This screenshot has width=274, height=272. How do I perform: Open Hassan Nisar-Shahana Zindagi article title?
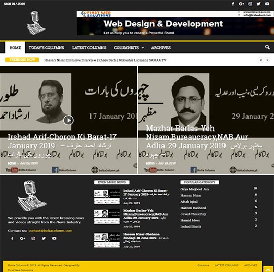point(146,238)
